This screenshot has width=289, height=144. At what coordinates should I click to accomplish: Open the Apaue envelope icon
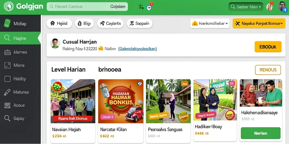[x=7, y=105]
